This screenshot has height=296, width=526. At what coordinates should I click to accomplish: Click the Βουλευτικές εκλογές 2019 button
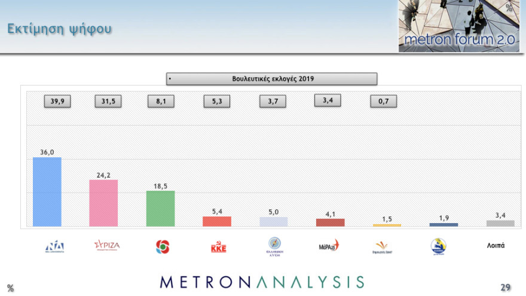point(272,79)
